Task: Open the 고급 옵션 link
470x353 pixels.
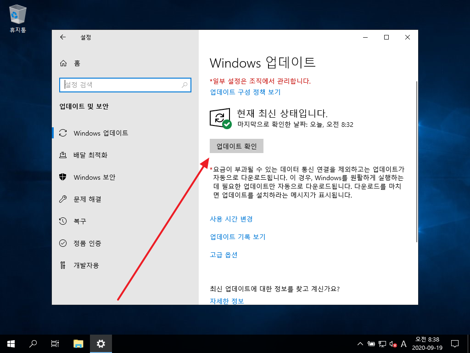Action: click(224, 255)
